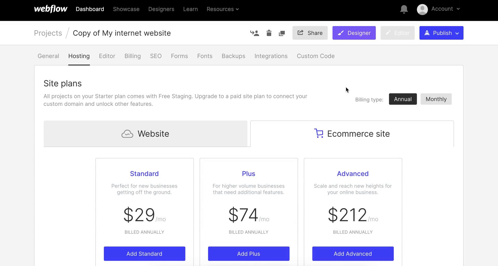Click the greyed-out Editor button

tap(397, 33)
